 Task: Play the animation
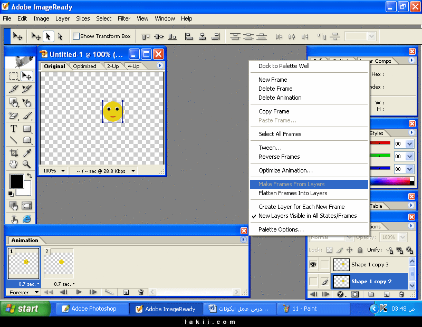click(x=79, y=292)
